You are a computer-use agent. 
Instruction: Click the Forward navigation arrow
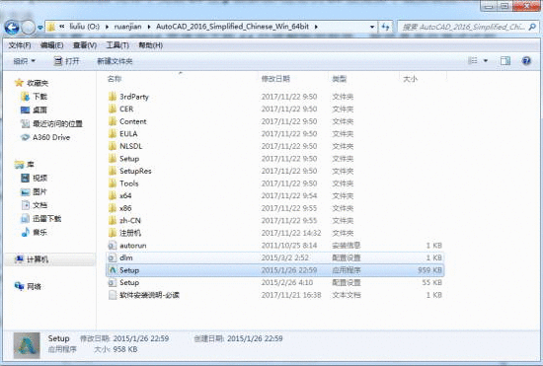pyautogui.click(x=29, y=27)
